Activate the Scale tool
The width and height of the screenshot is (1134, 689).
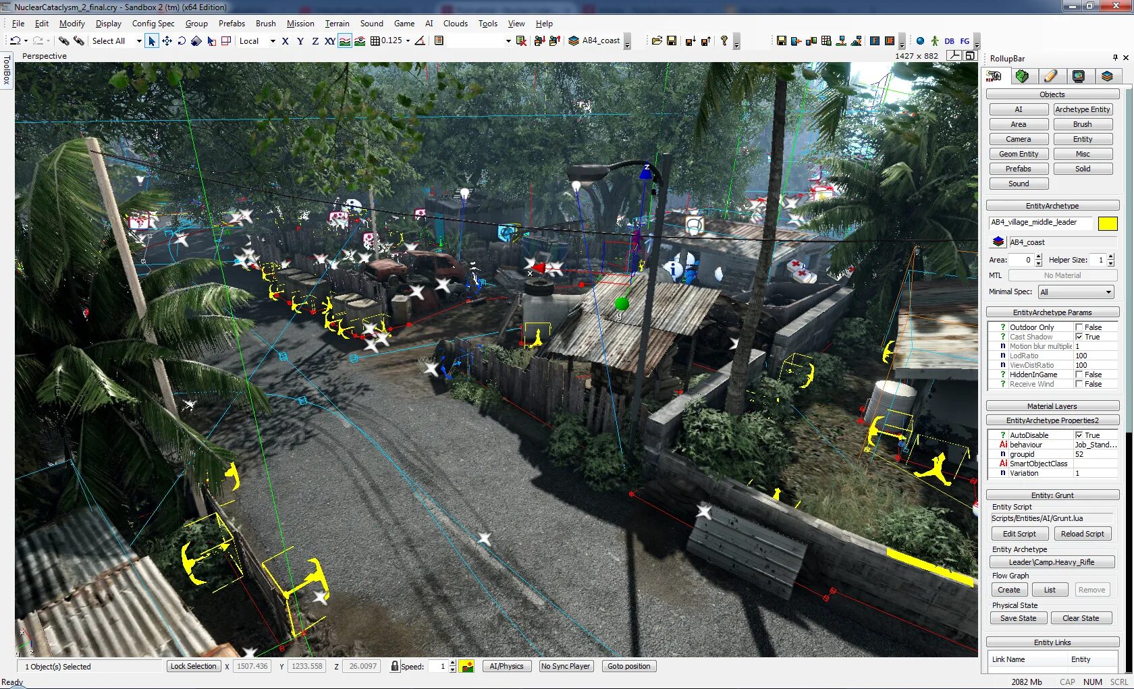196,41
